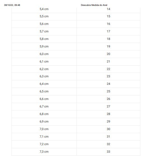Image resolution: width=156 pixels, height=156 pixels.
Task: Select ring size 16 cell
Action: [109, 24]
